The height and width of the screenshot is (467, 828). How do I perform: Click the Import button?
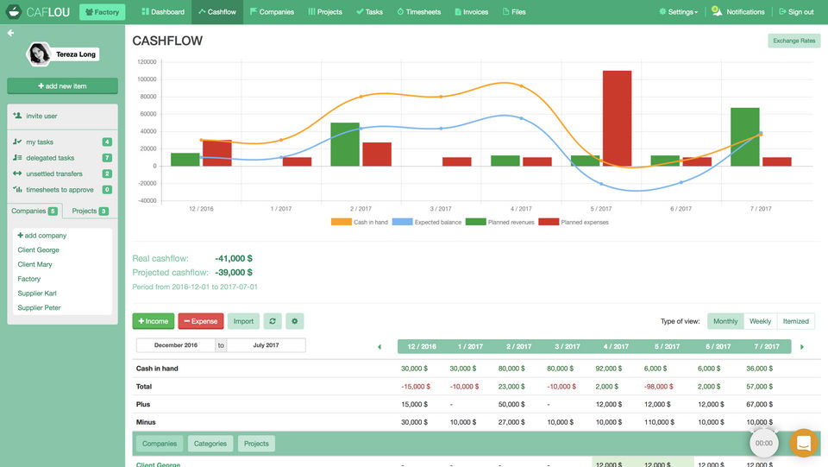pyautogui.click(x=243, y=320)
